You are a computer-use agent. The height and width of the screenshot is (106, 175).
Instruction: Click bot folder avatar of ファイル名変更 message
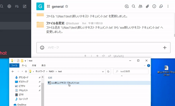[x=40, y=25]
